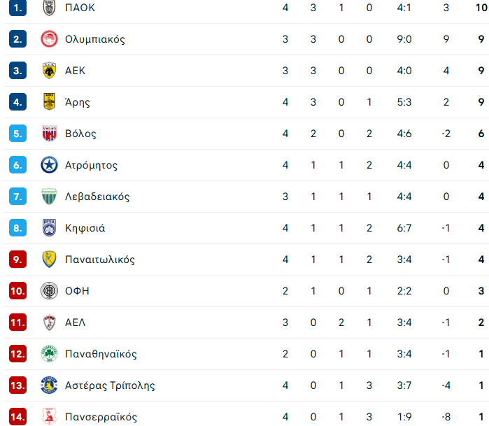This screenshot has width=489, height=426.
Task: Click the ΑΕΛ team name
Action: (75, 322)
